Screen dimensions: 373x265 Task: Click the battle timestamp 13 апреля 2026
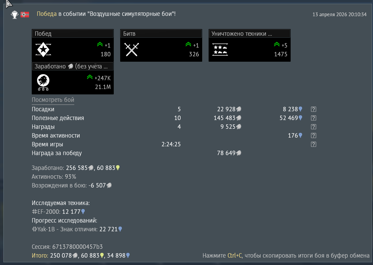click(x=339, y=14)
